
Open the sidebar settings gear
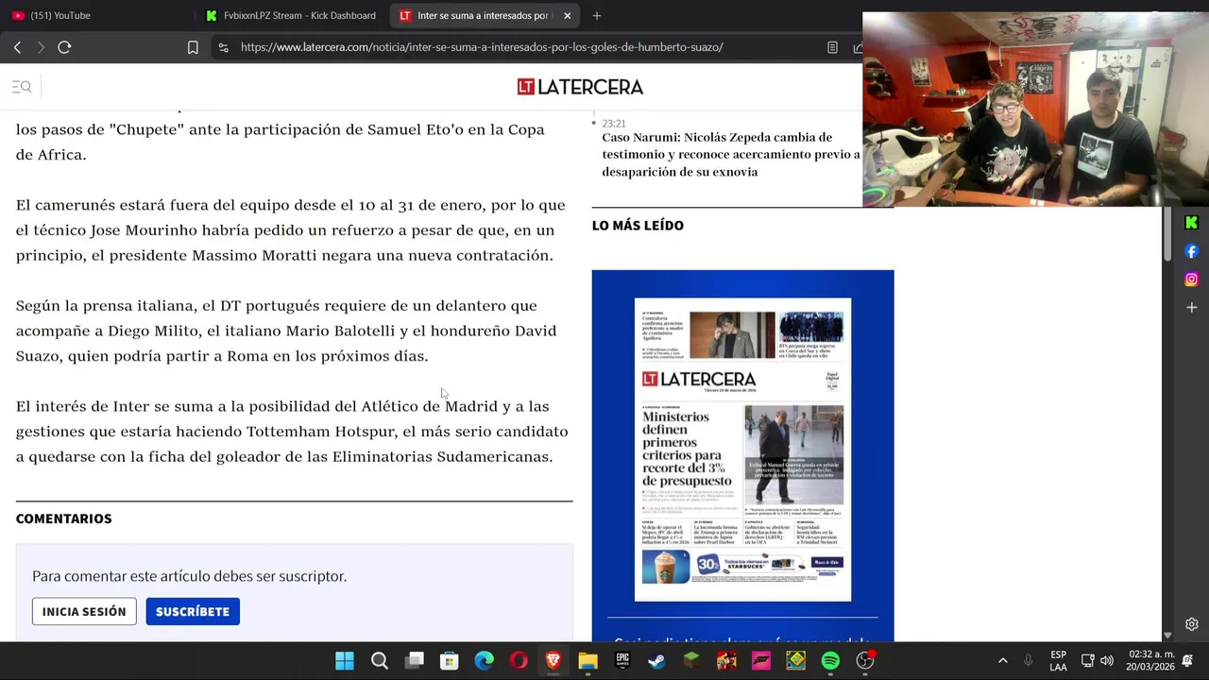tap(1191, 624)
